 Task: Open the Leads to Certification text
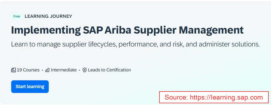click(x=109, y=70)
